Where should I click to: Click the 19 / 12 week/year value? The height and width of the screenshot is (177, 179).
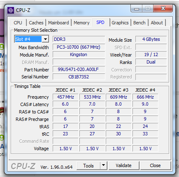(x=151, y=54)
